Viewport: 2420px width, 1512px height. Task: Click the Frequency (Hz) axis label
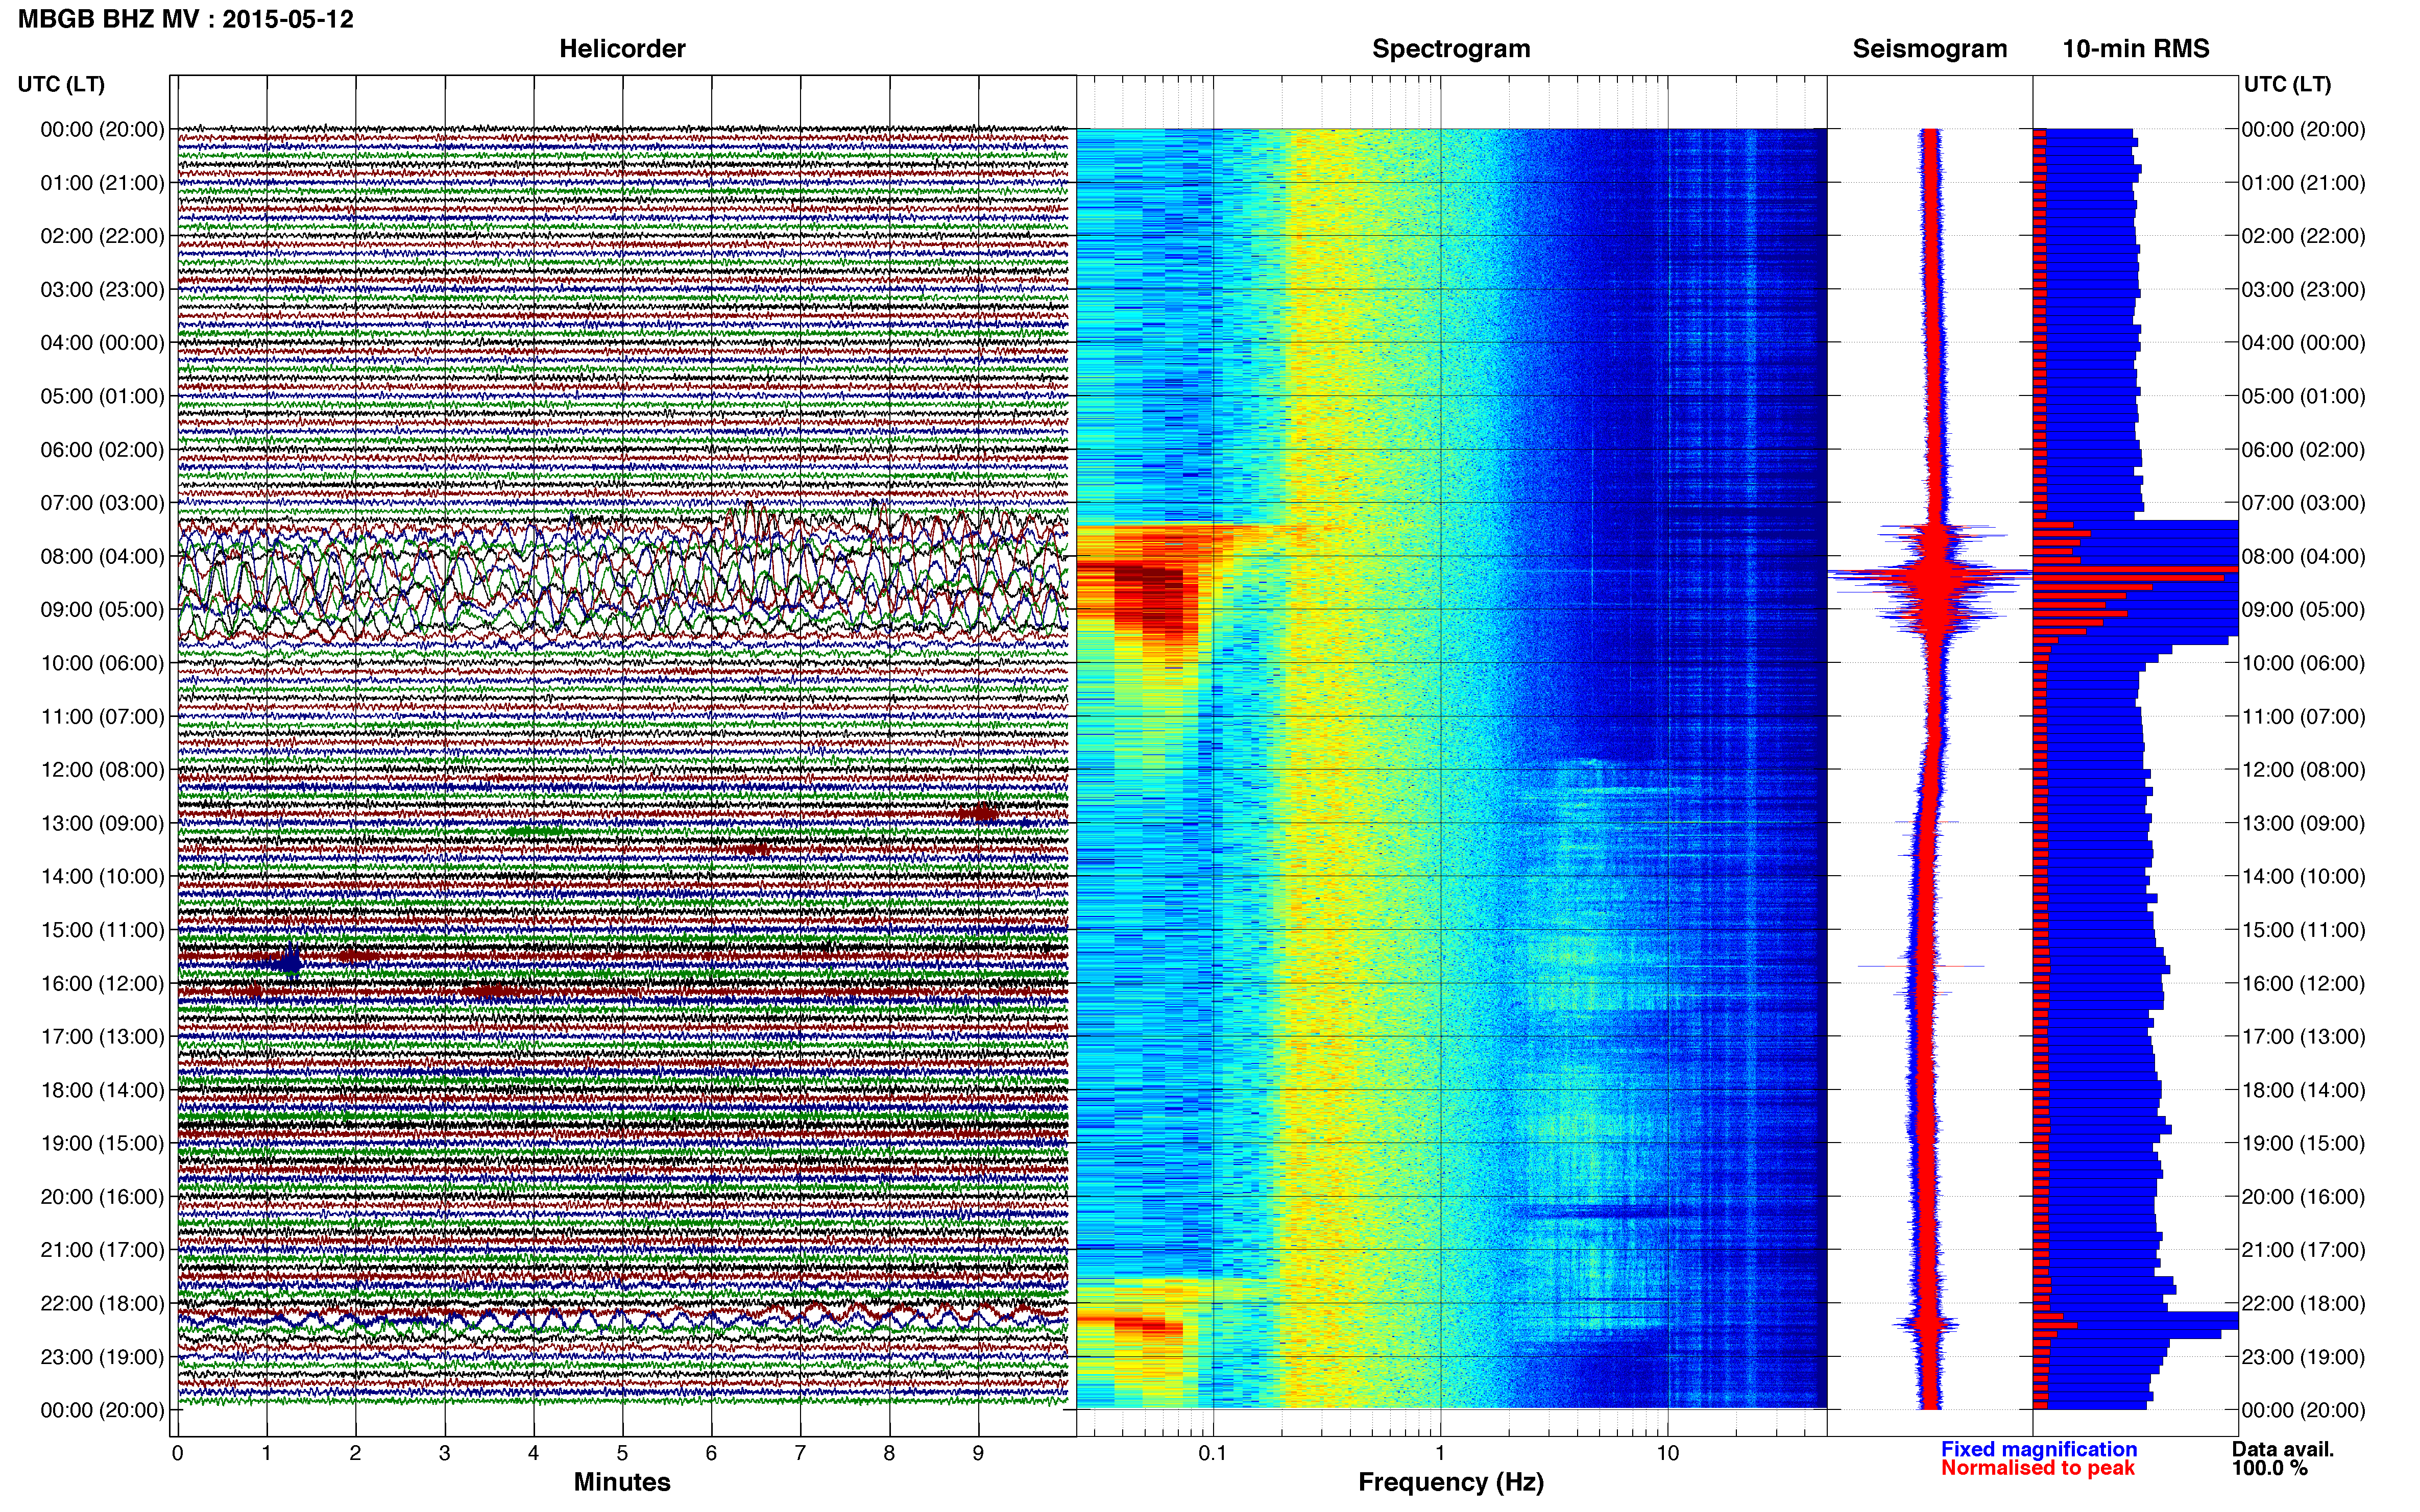click(1450, 1482)
